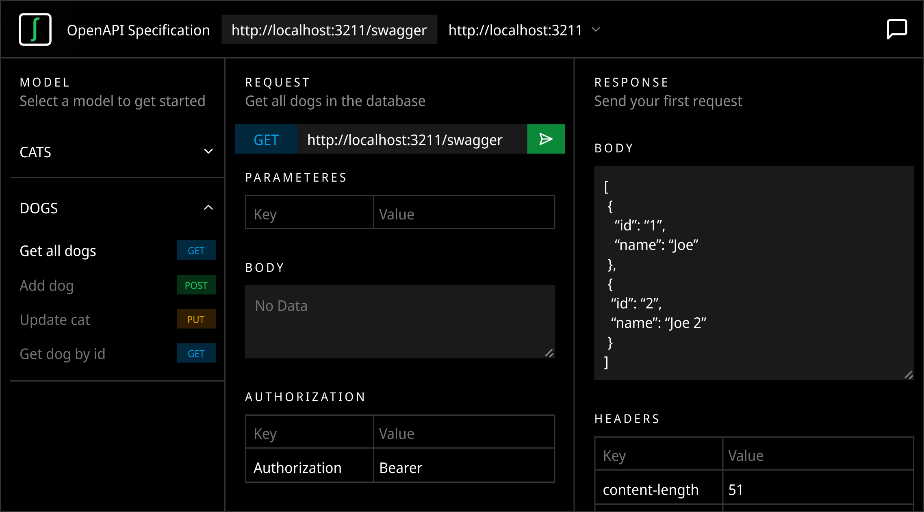Click the No Data request body textarea
924x512 pixels.
pyautogui.click(x=400, y=321)
